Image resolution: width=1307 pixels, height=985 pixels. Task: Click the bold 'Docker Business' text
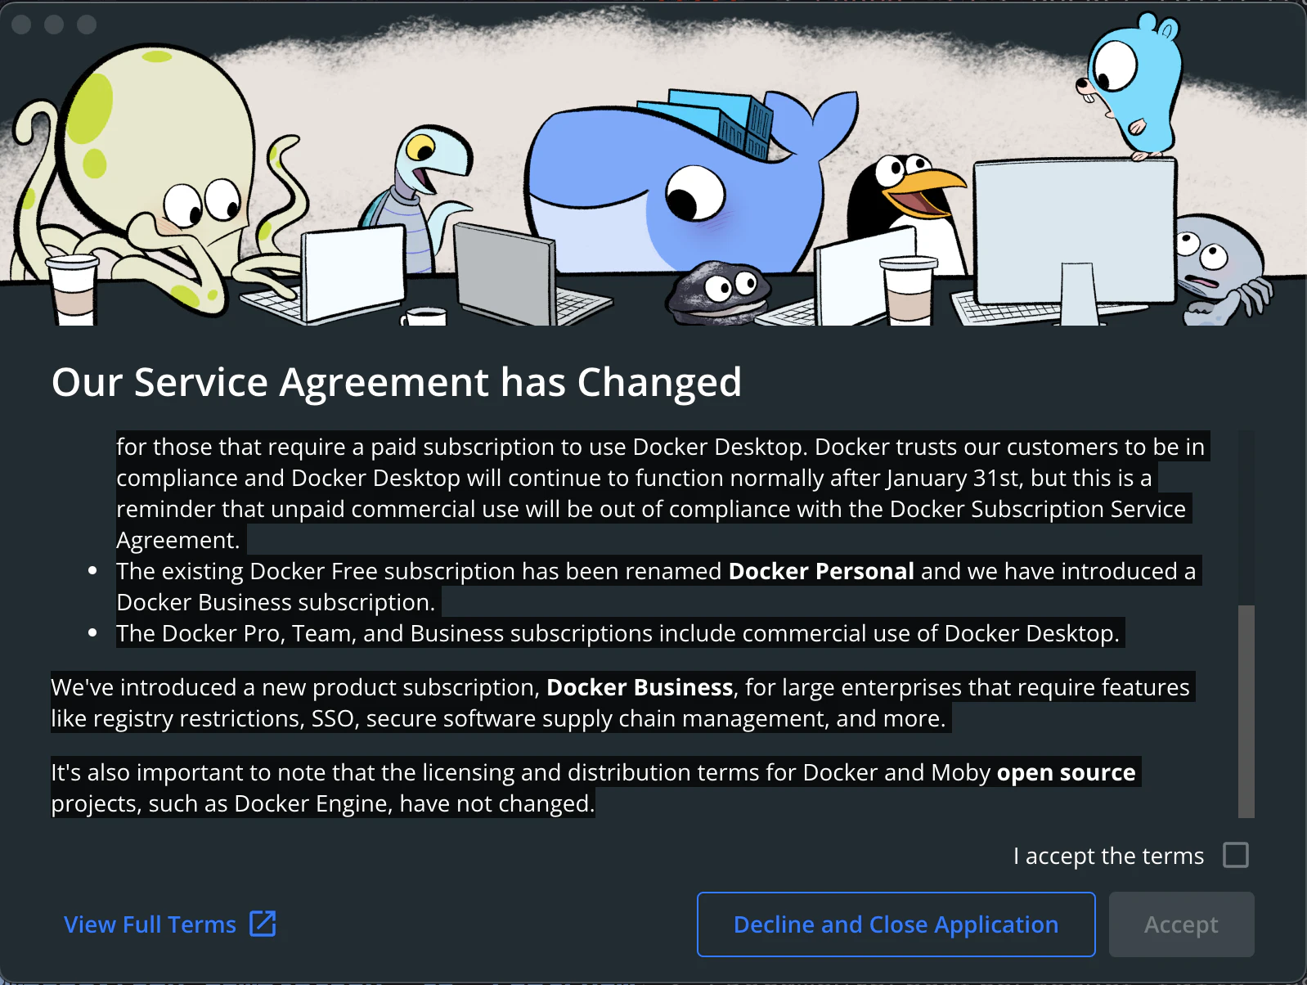coord(640,687)
